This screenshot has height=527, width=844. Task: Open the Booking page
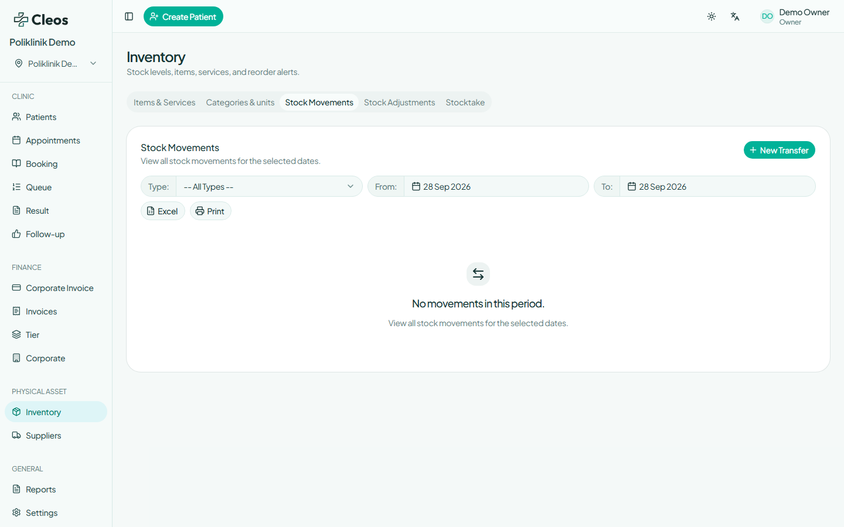(x=56, y=164)
